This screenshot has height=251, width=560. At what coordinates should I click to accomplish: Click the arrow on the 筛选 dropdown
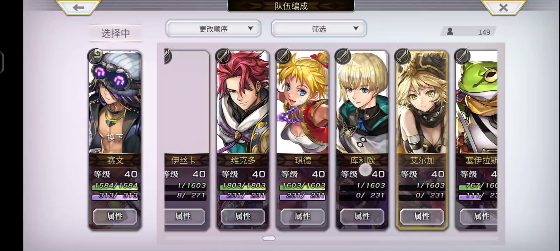coord(356,28)
